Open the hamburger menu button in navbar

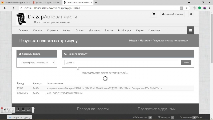[190, 30]
